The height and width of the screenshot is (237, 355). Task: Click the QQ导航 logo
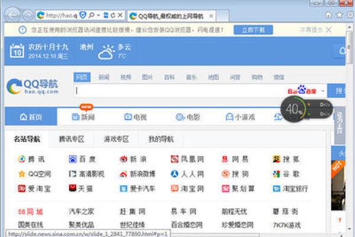coord(33,87)
